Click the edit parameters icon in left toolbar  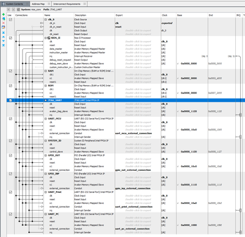4,27
